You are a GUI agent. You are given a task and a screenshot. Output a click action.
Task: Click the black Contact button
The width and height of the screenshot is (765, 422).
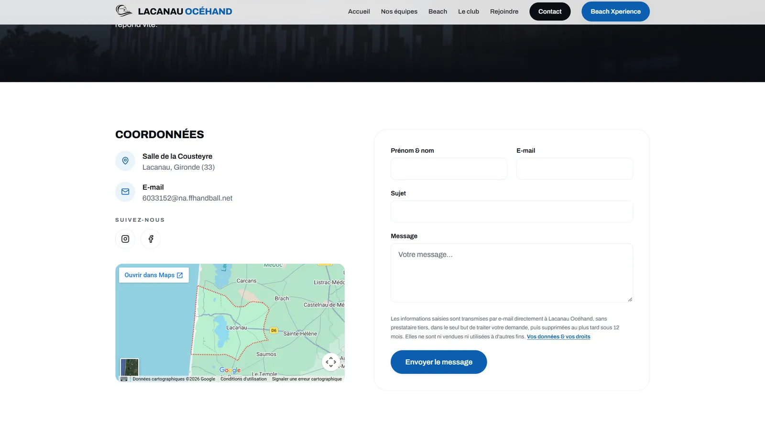550,11
